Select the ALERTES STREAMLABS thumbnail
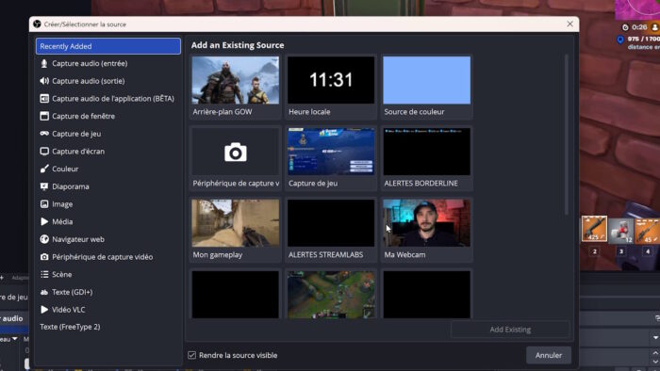The image size is (660, 371). click(331, 223)
